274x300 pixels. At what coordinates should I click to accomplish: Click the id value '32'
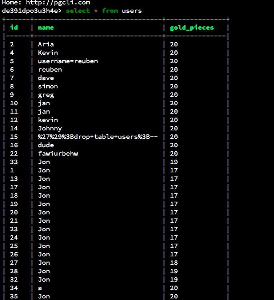[14, 280]
